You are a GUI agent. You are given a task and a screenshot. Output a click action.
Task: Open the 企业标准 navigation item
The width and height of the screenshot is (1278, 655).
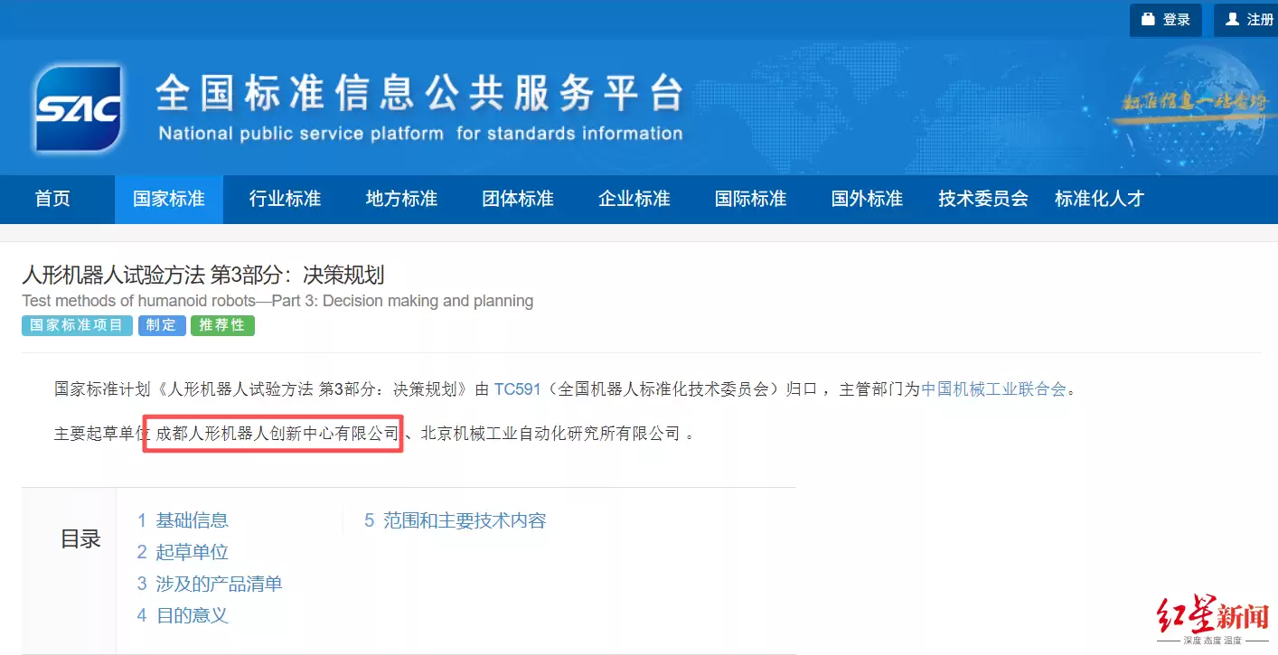[635, 199]
